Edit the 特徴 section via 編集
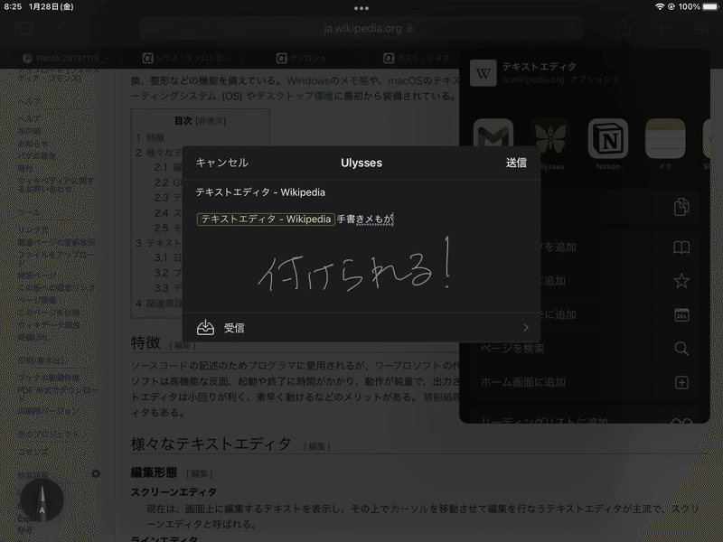723x542 pixels. pos(183,345)
